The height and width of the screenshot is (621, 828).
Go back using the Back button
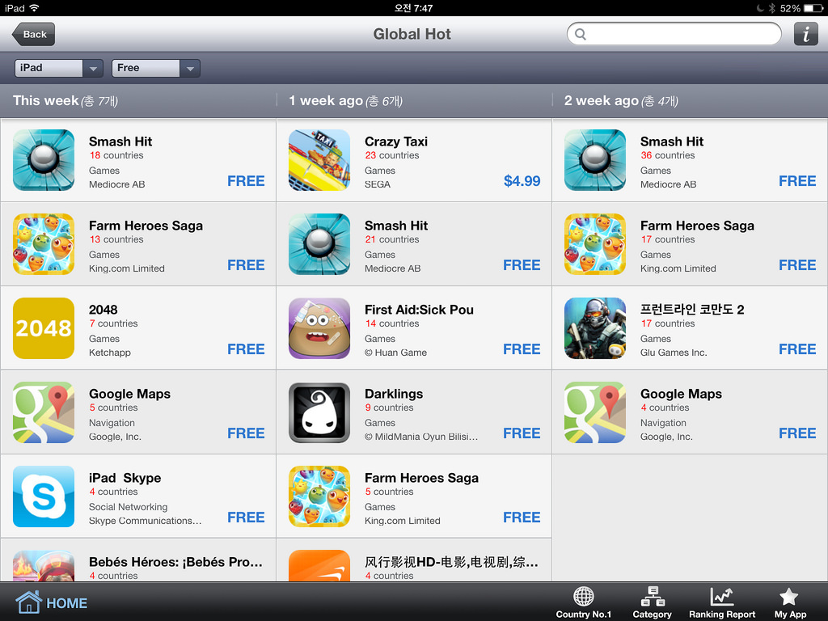tap(34, 34)
